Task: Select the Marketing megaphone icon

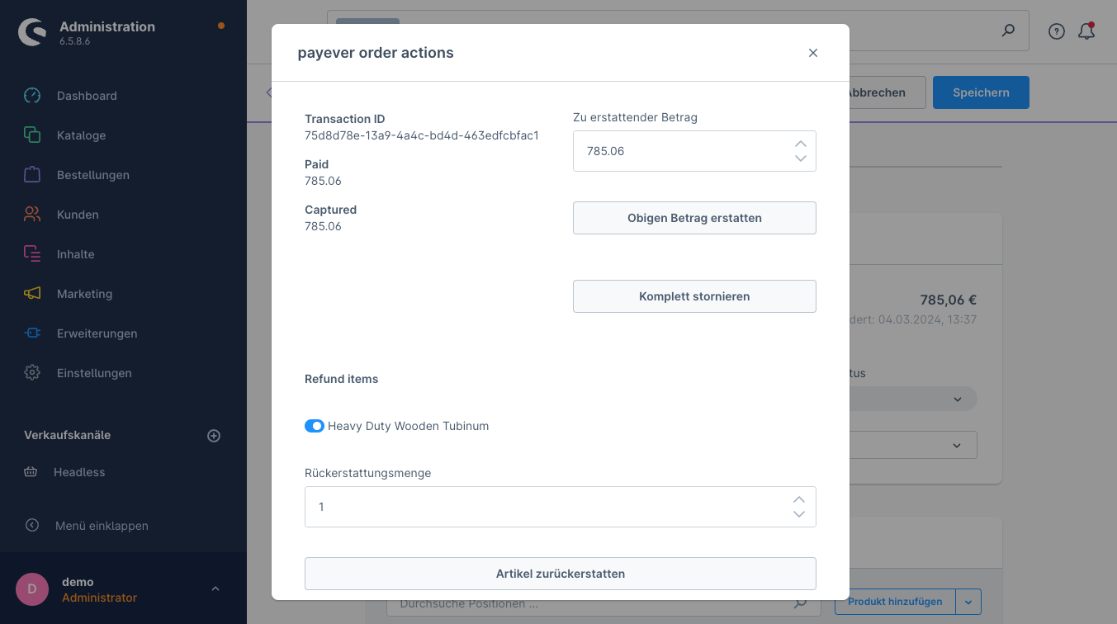Action: [x=32, y=294]
